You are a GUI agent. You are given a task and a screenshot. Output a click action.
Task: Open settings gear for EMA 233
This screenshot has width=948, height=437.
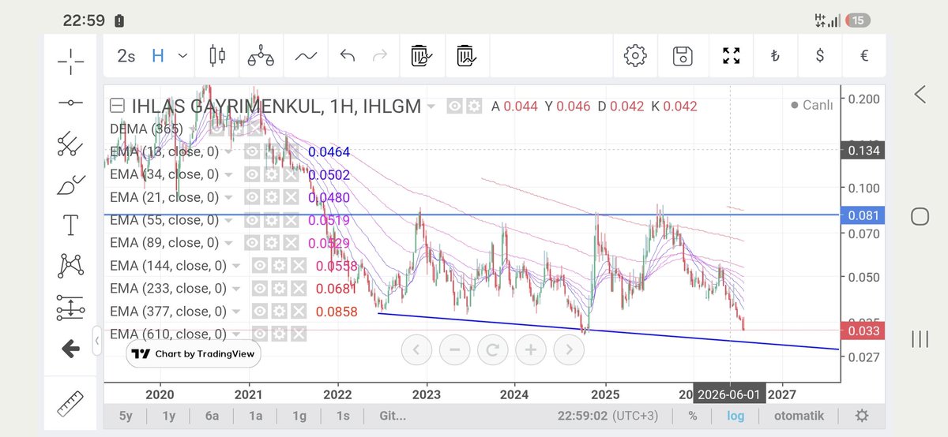tap(279, 289)
